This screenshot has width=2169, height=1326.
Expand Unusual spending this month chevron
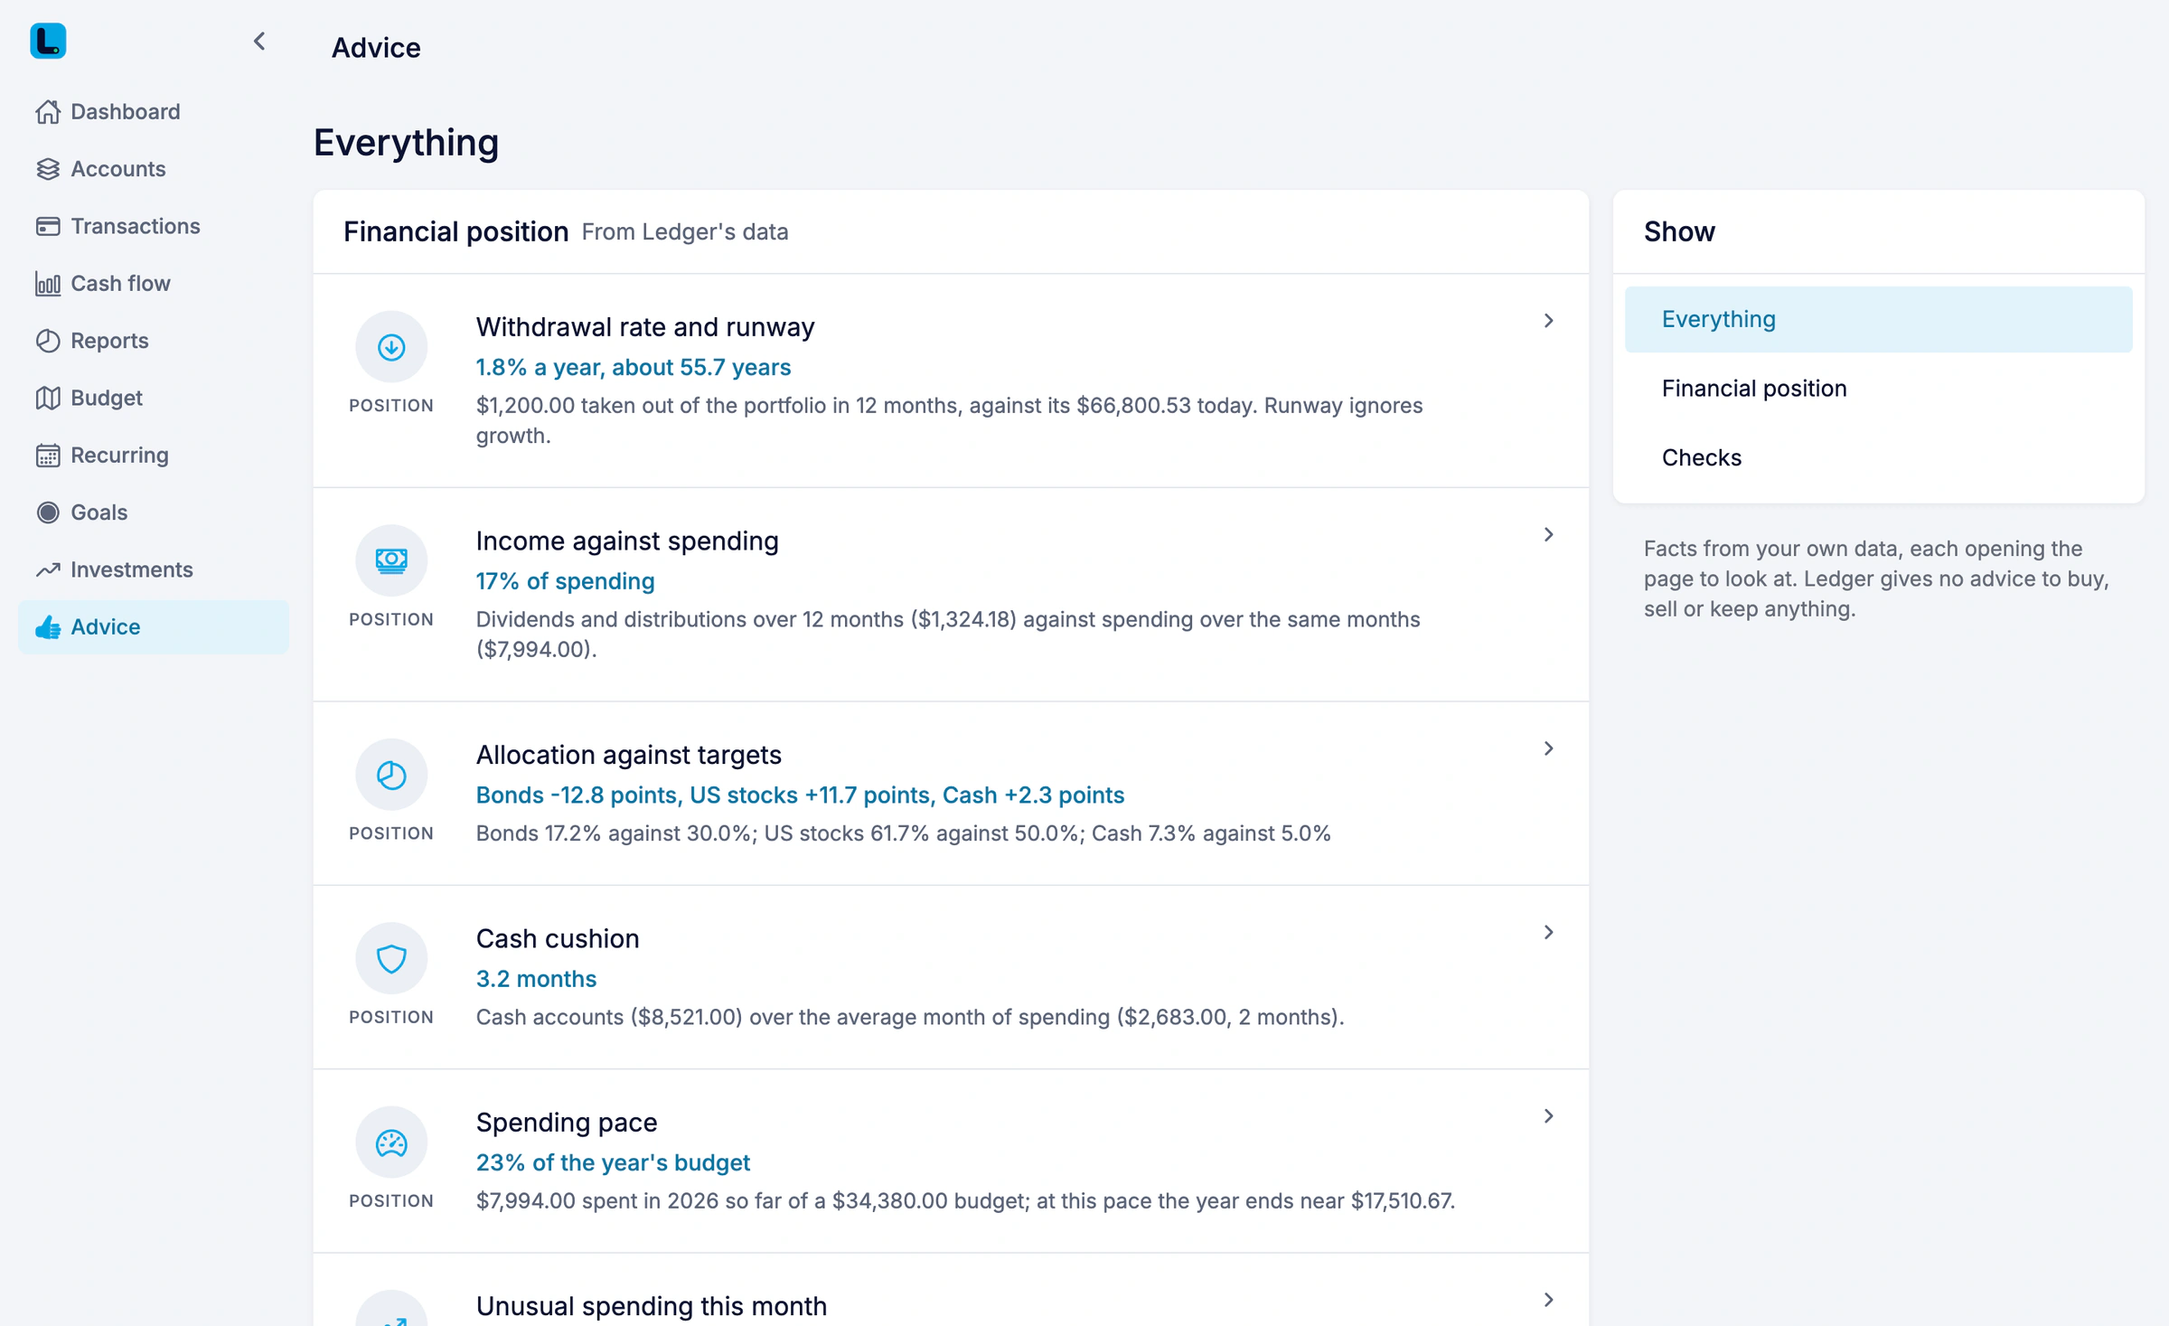click(1548, 1300)
